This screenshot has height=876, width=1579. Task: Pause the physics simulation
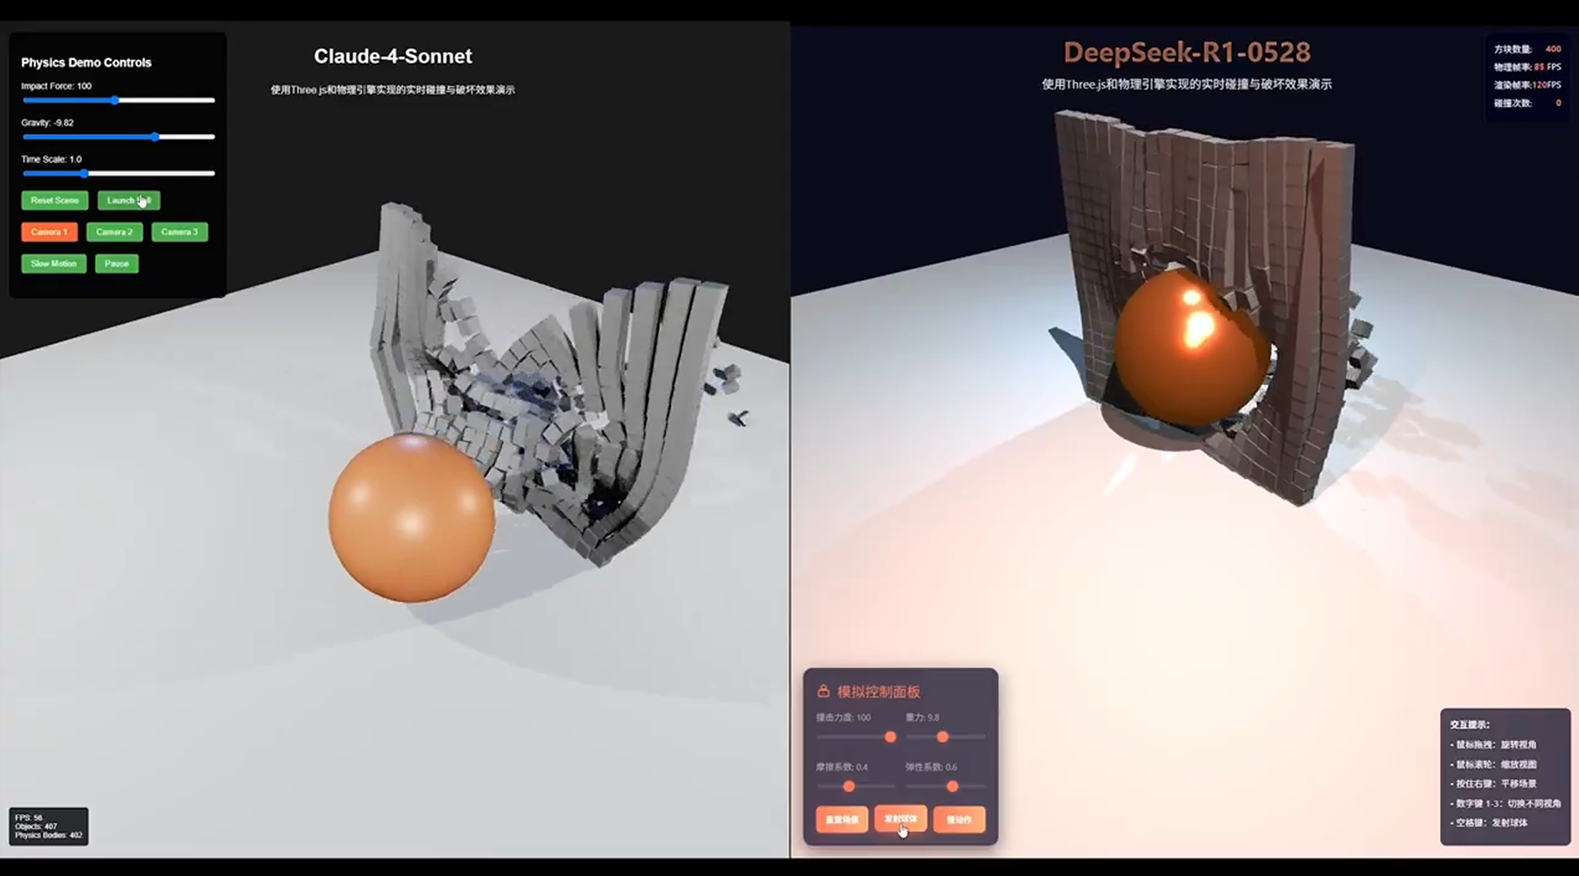pyautogui.click(x=117, y=264)
